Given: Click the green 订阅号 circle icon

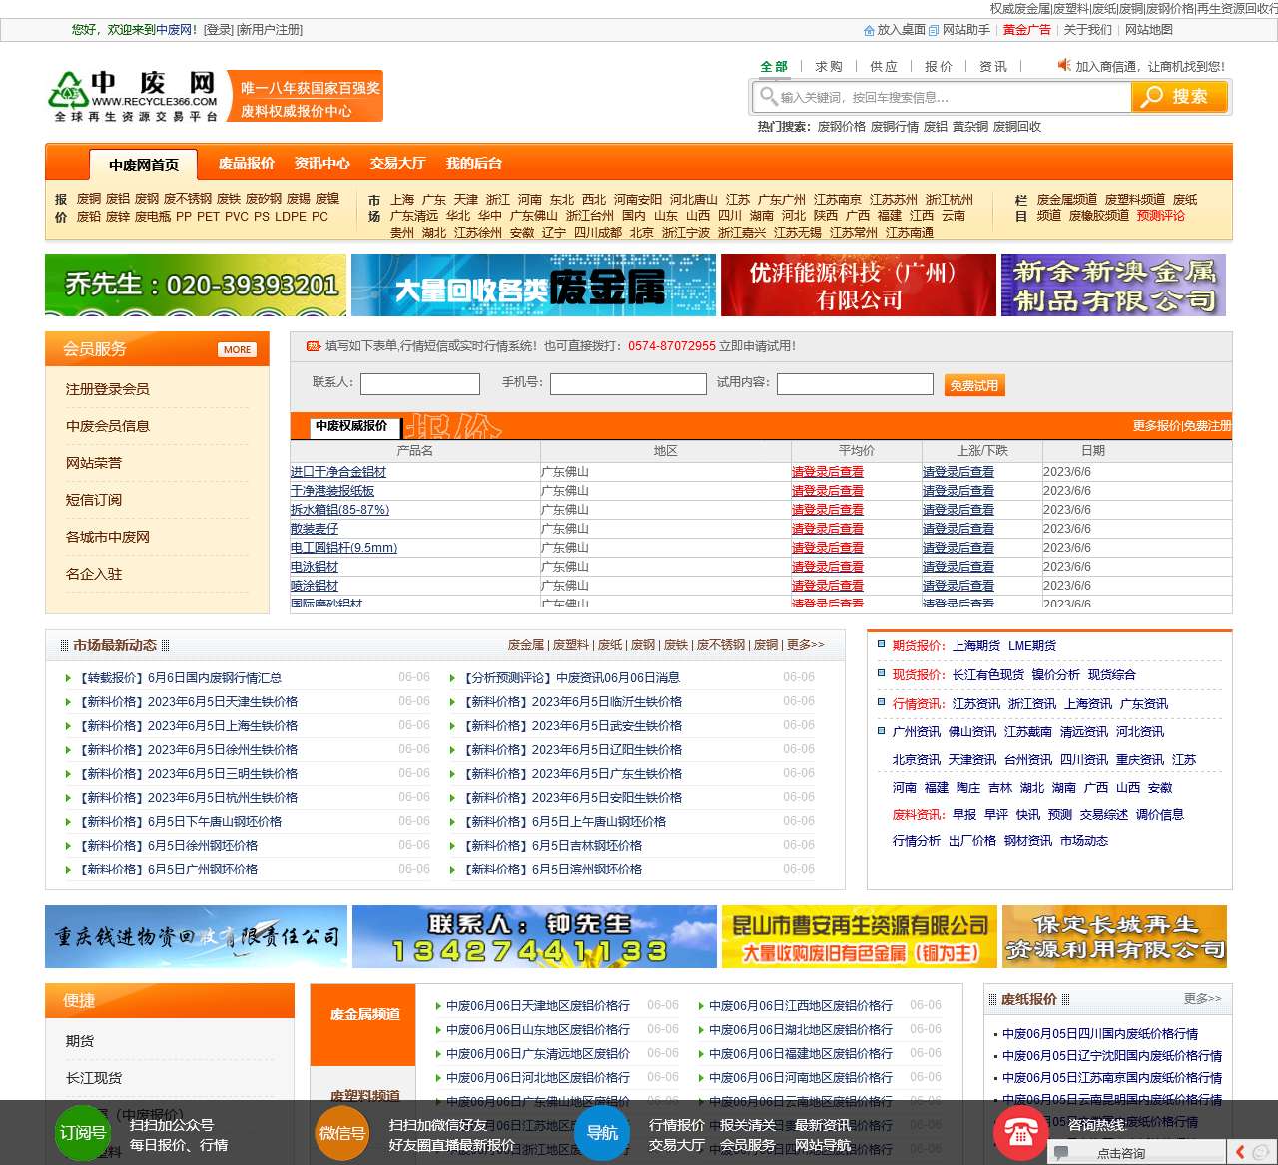Looking at the screenshot, I should [x=82, y=1133].
